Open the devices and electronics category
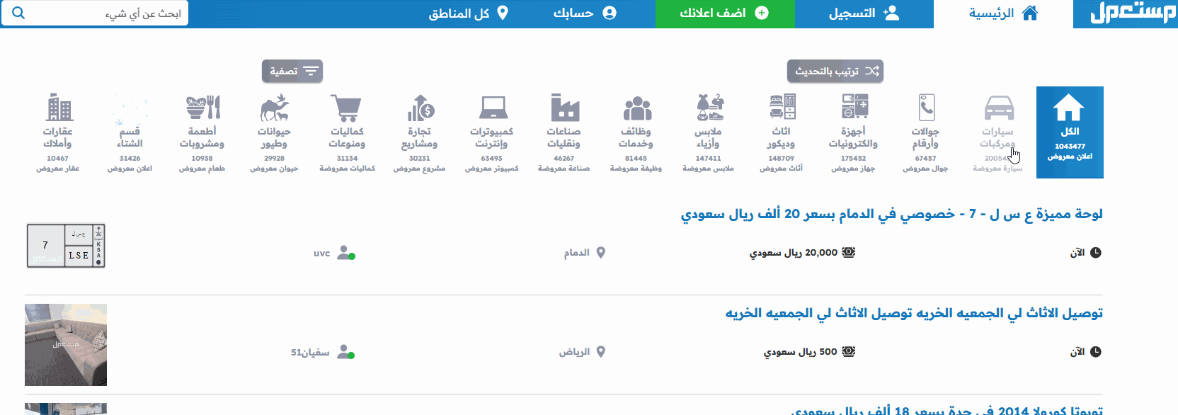The height and width of the screenshot is (415, 1178). tap(854, 107)
